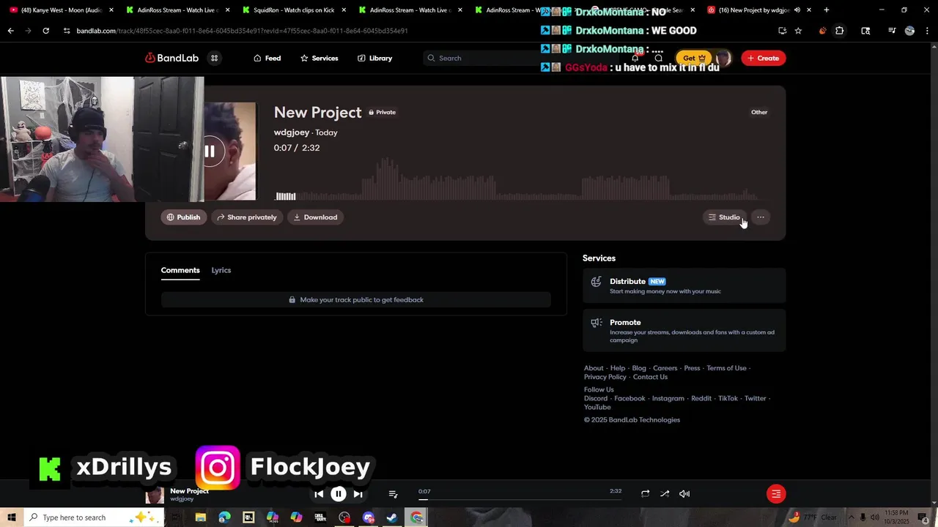The width and height of the screenshot is (938, 527).
Task: Open the three-dot more options menu
Action: [x=761, y=217]
